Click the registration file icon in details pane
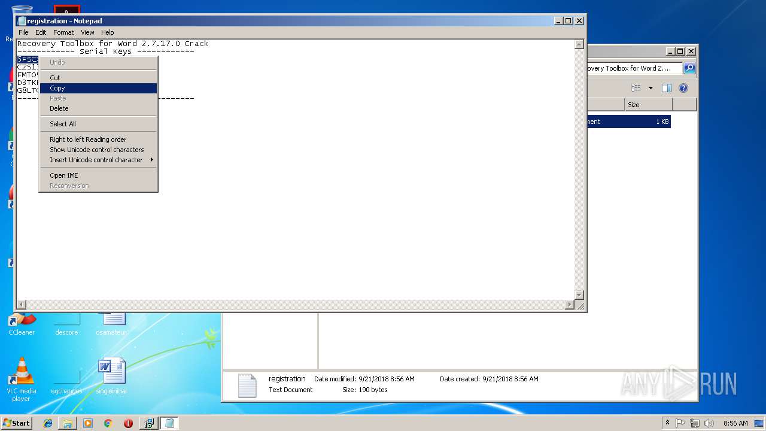The height and width of the screenshot is (431, 766). (247, 386)
